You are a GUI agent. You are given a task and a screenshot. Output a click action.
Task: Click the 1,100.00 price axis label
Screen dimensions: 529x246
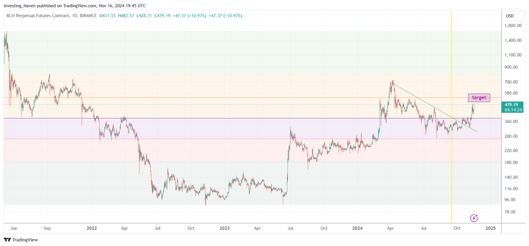click(x=513, y=55)
